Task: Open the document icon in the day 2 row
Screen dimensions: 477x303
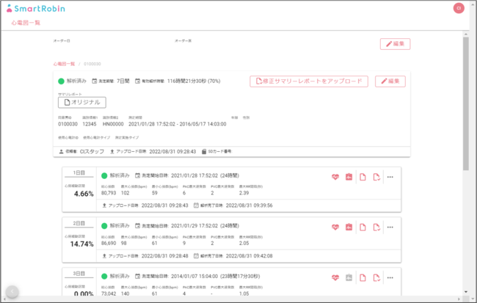Action: (x=363, y=227)
